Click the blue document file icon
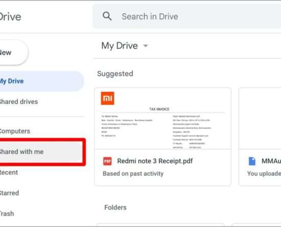 click(x=252, y=161)
